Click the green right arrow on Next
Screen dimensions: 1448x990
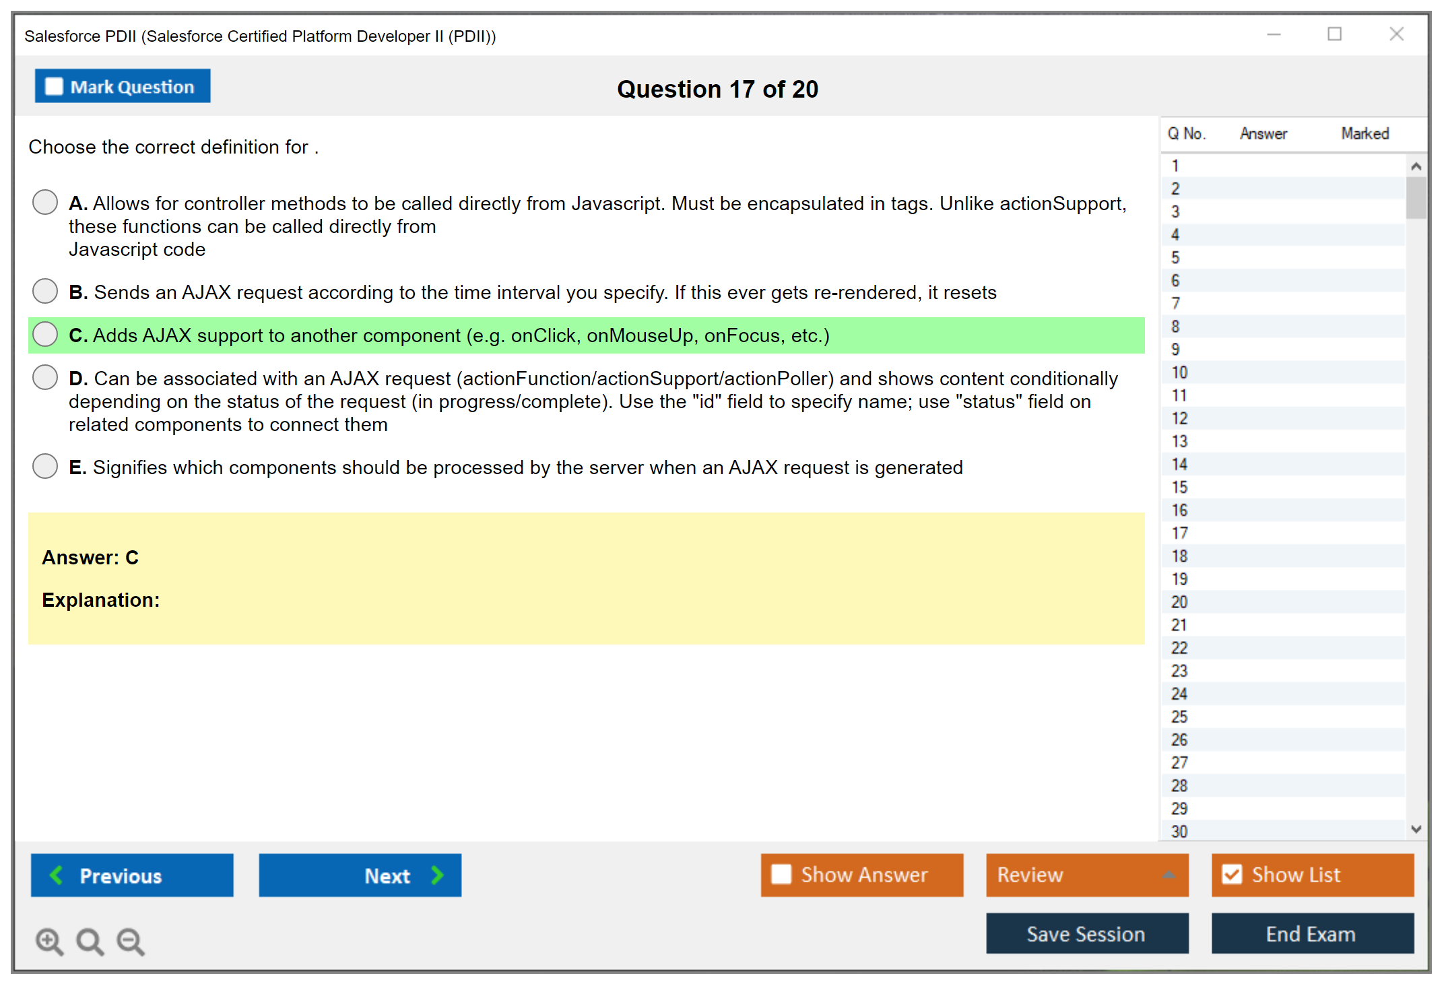[x=437, y=875]
